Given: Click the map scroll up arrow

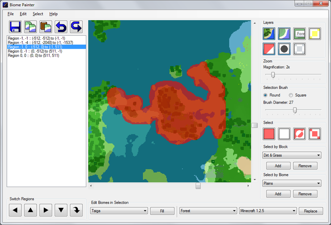Looking at the screenshot, I should point(255,23).
